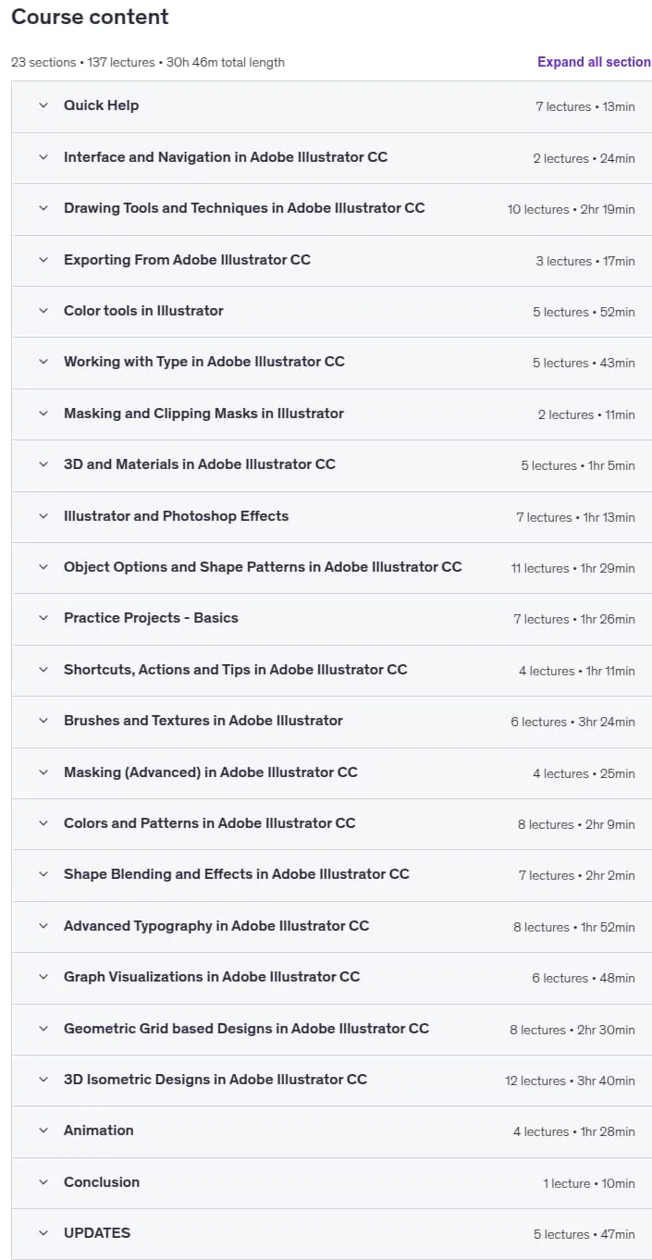This screenshot has height=1260, width=652.
Task: Expand chevron for Exporting From Adobe Illustrator
Action: tap(43, 260)
